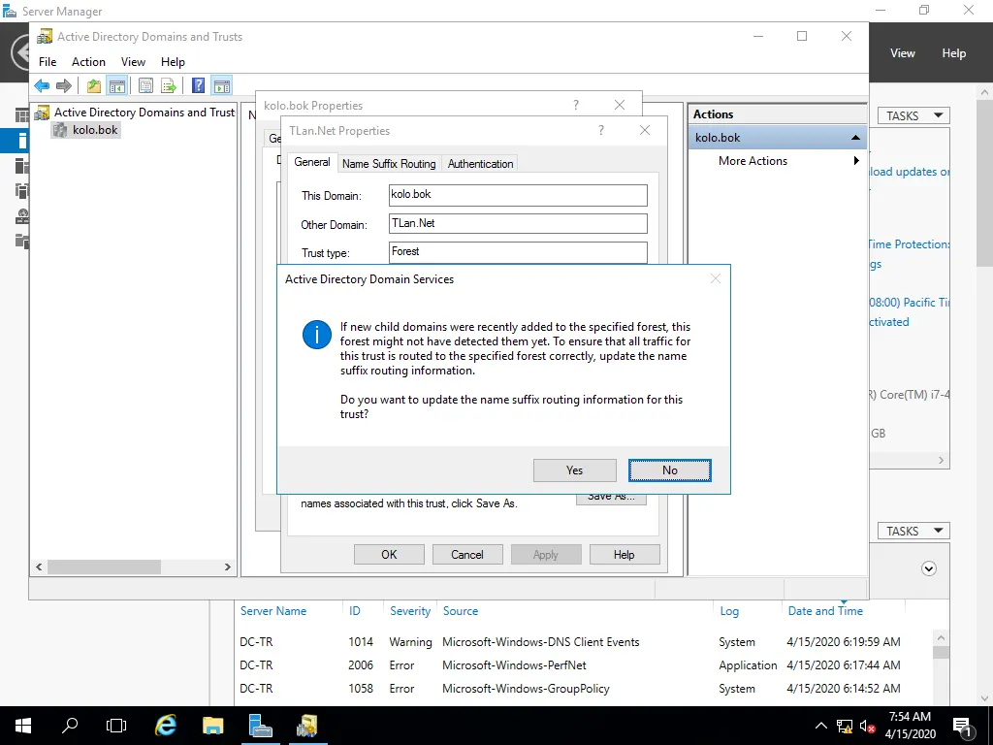Switch to the Name Suffix Routing tab
Image resolution: width=993 pixels, height=745 pixels.
pos(389,163)
